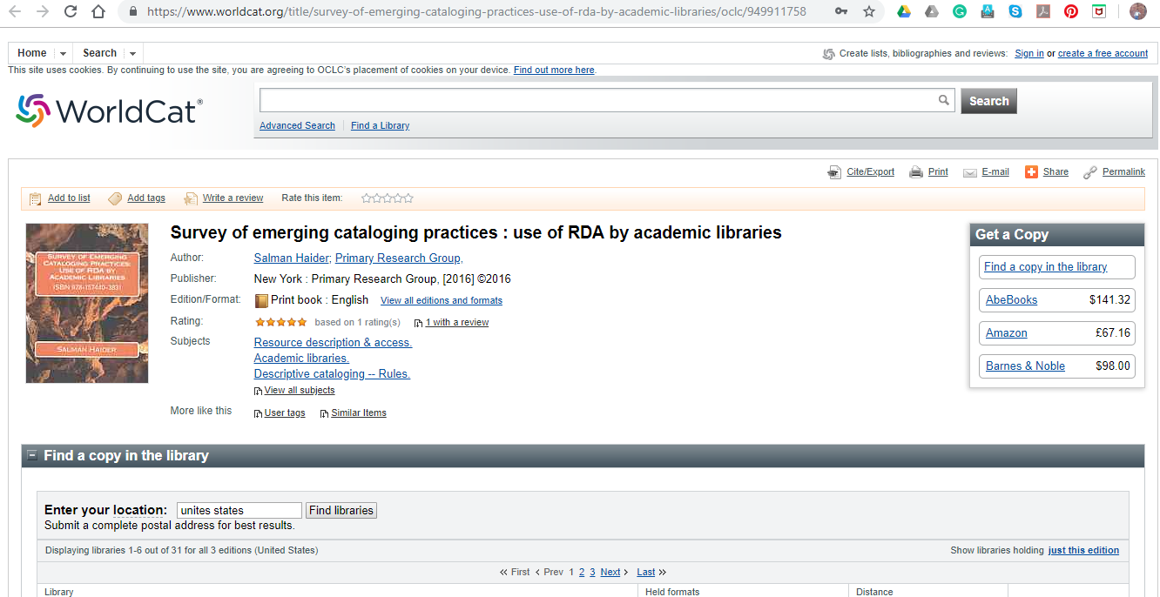Select the E-mail envelope icon
1160x597 pixels.
(x=969, y=171)
